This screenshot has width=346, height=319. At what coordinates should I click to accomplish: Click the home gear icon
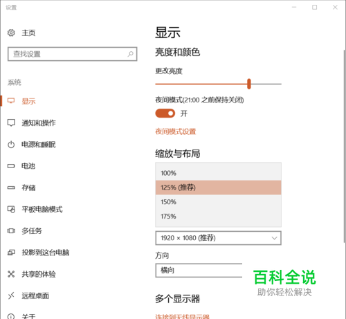pos(11,33)
